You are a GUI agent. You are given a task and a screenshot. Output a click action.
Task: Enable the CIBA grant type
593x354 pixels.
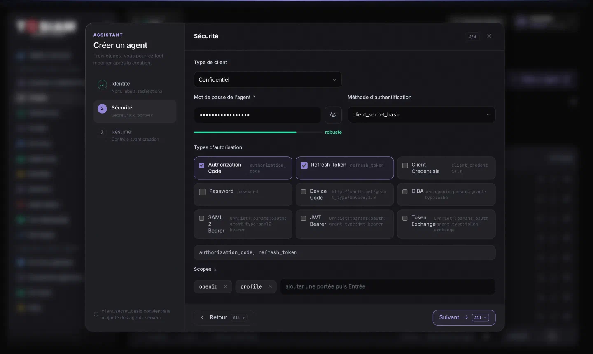(405, 192)
